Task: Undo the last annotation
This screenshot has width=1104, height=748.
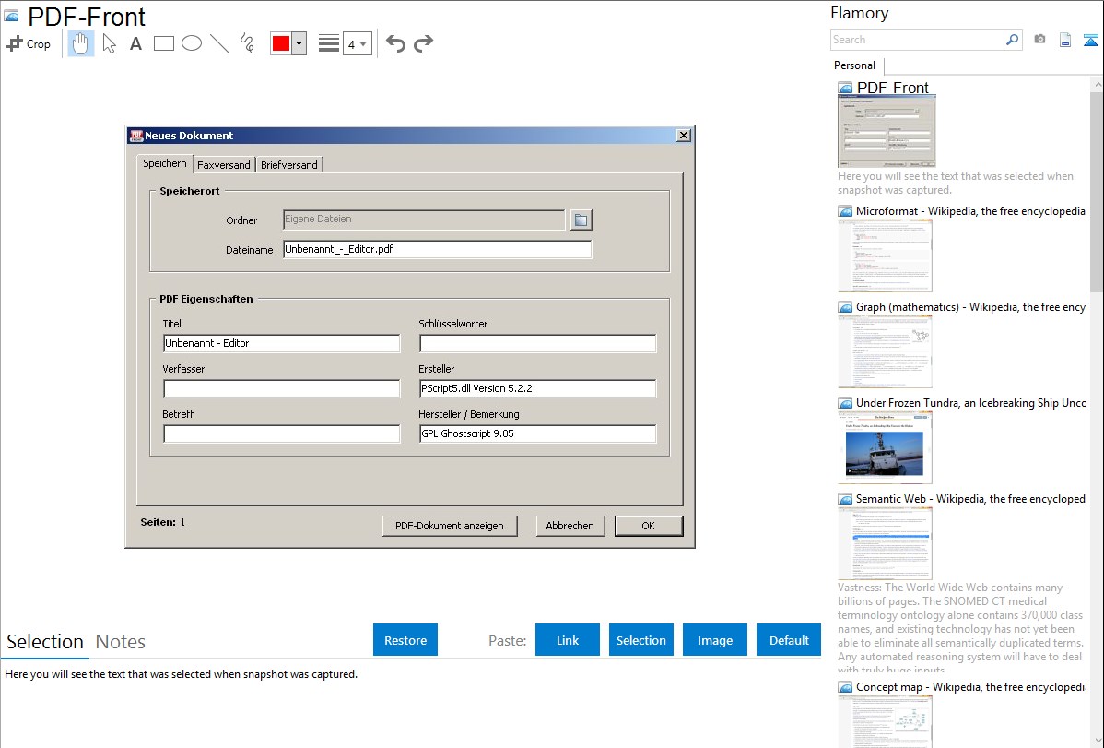Action: tap(395, 43)
